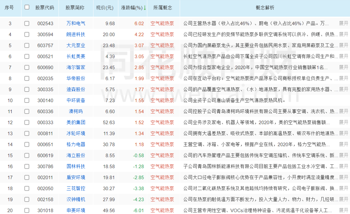
Task: Open the 海立股份 stock link
Action: [x=76, y=155]
